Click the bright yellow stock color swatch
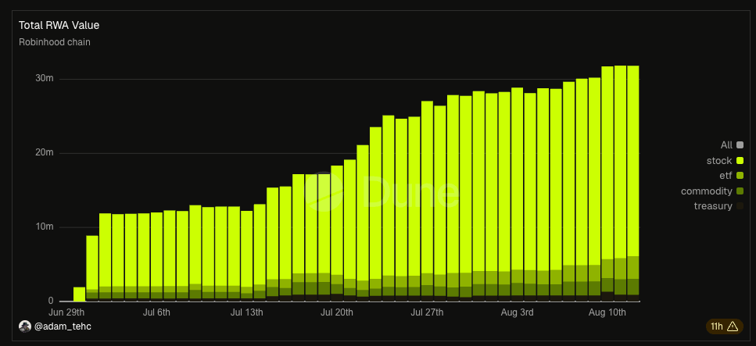Image resolution: width=756 pixels, height=346 pixels. pyautogui.click(x=740, y=160)
